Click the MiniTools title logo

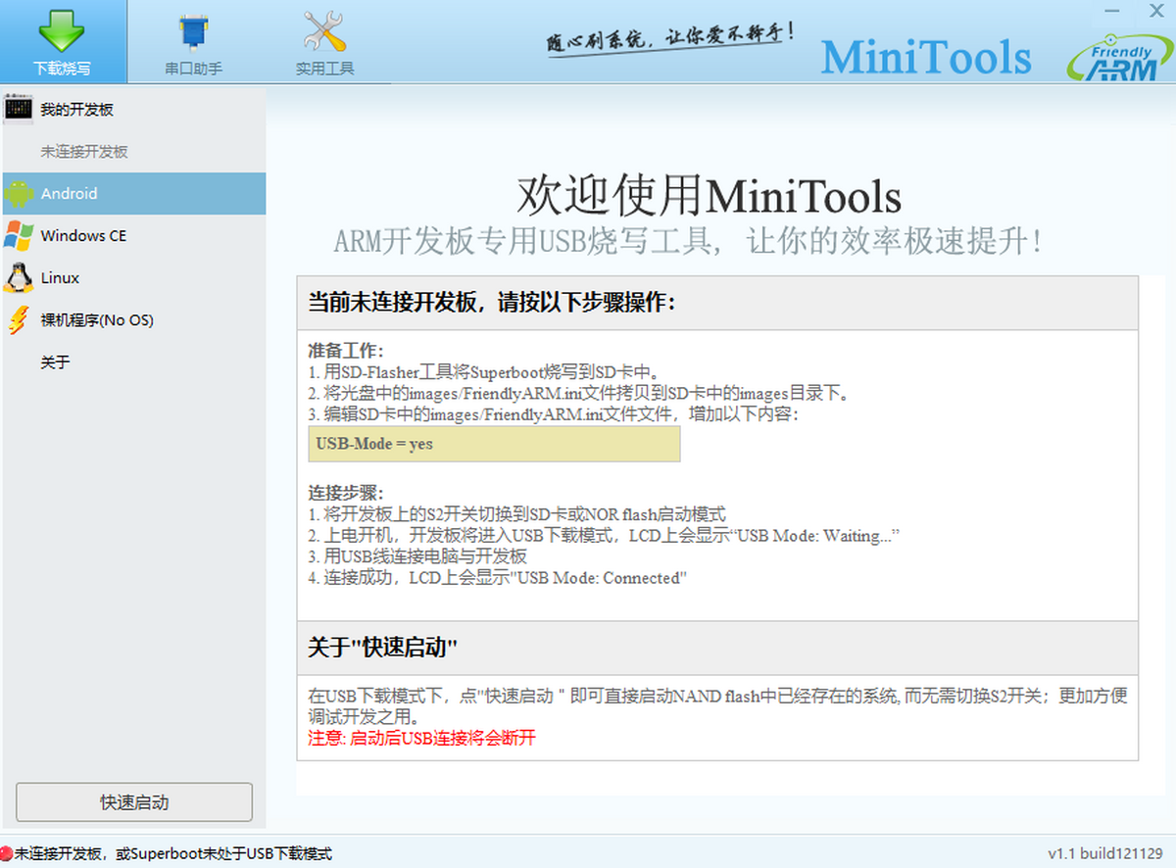pyautogui.click(x=926, y=57)
